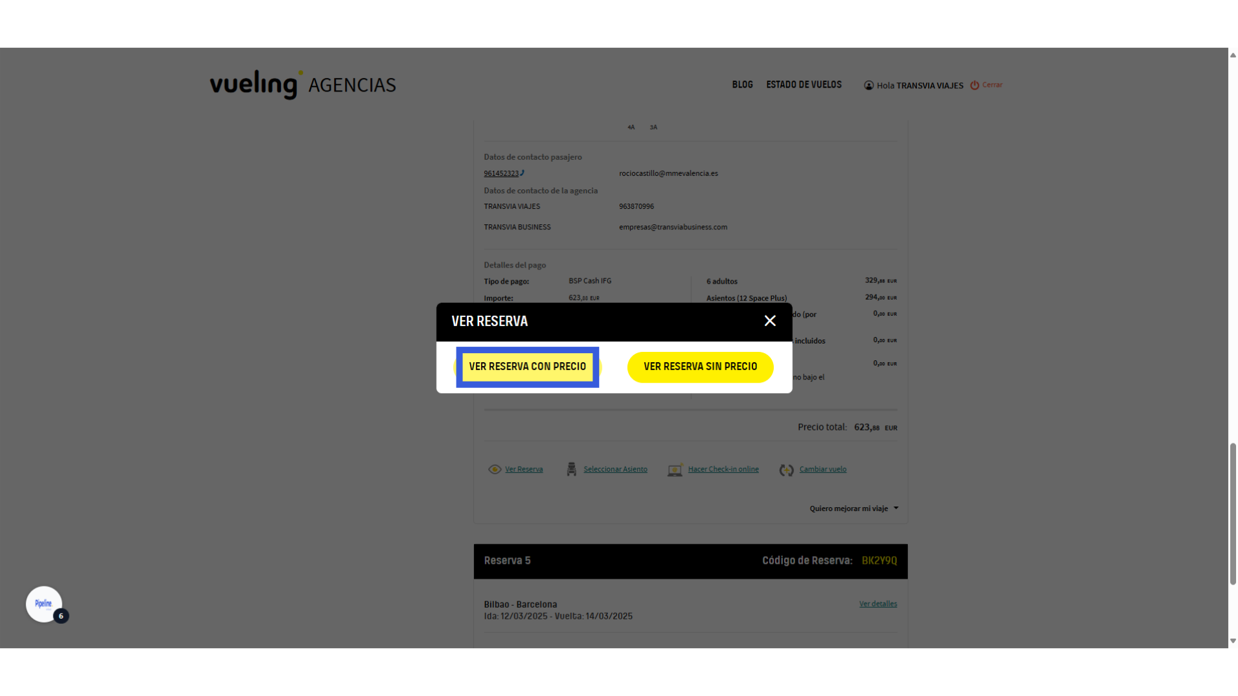1238x696 pixels.
Task: Click email rociocastillo@mmevalencia.es
Action: tap(668, 173)
